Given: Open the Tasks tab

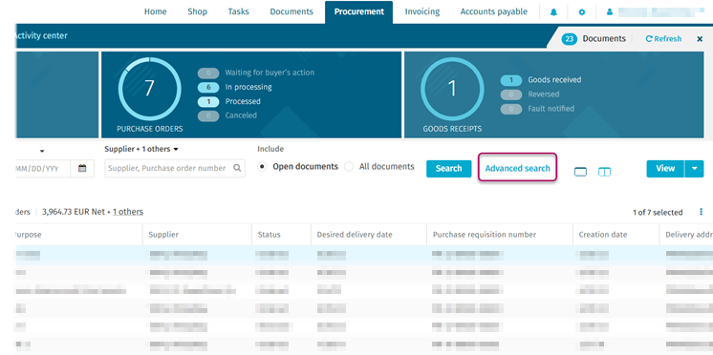Looking at the screenshot, I should click(239, 11).
